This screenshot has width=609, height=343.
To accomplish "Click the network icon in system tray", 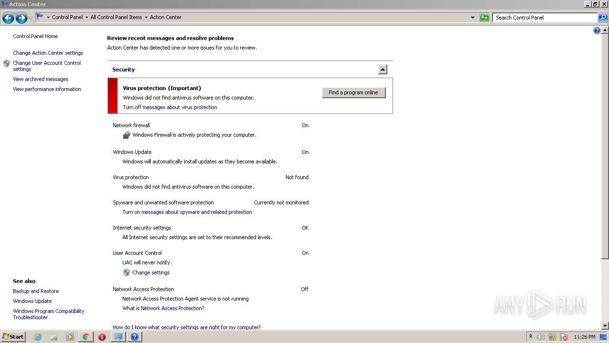I will click(552, 337).
